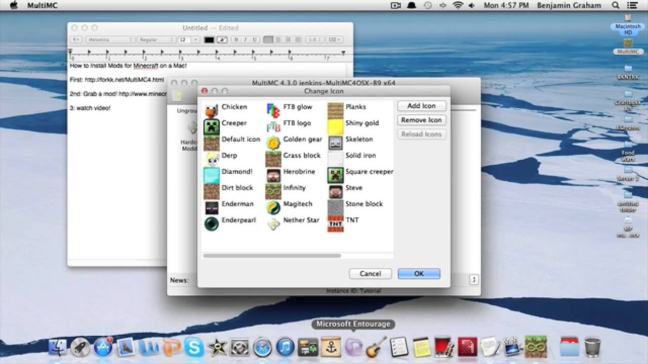Open the font style dropdown Regular in TextEdit
Viewport: 648px width, 364px height.
[156, 40]
